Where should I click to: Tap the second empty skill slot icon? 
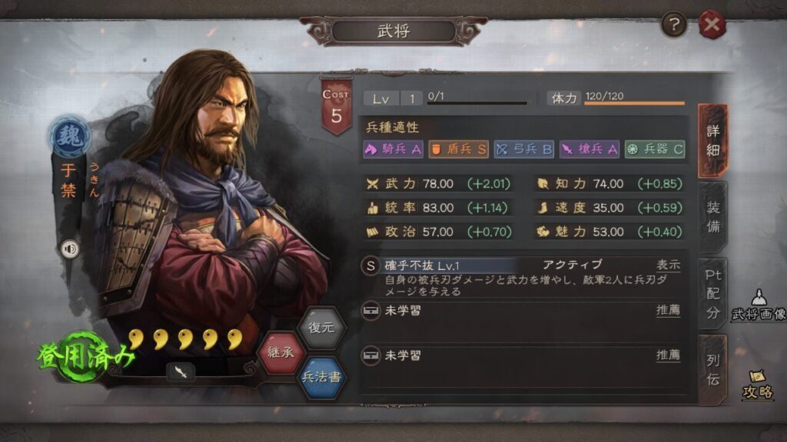coord(370,356)
